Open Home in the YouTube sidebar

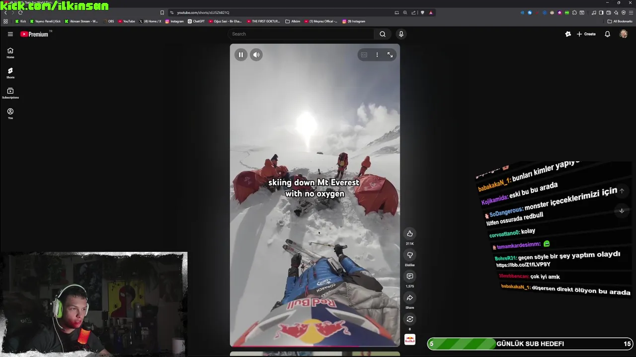point(10,53)
